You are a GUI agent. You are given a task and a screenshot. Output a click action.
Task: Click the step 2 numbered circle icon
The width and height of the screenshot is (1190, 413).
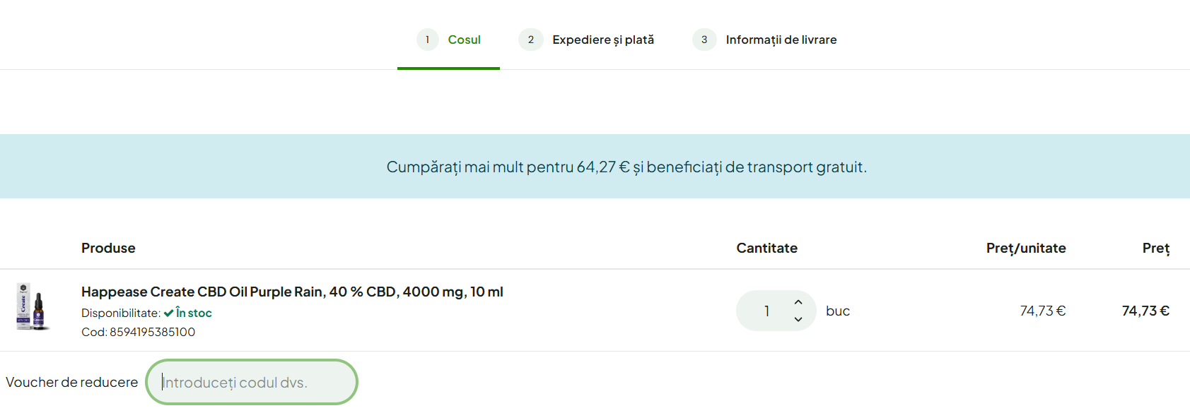(x=531, y=40)
